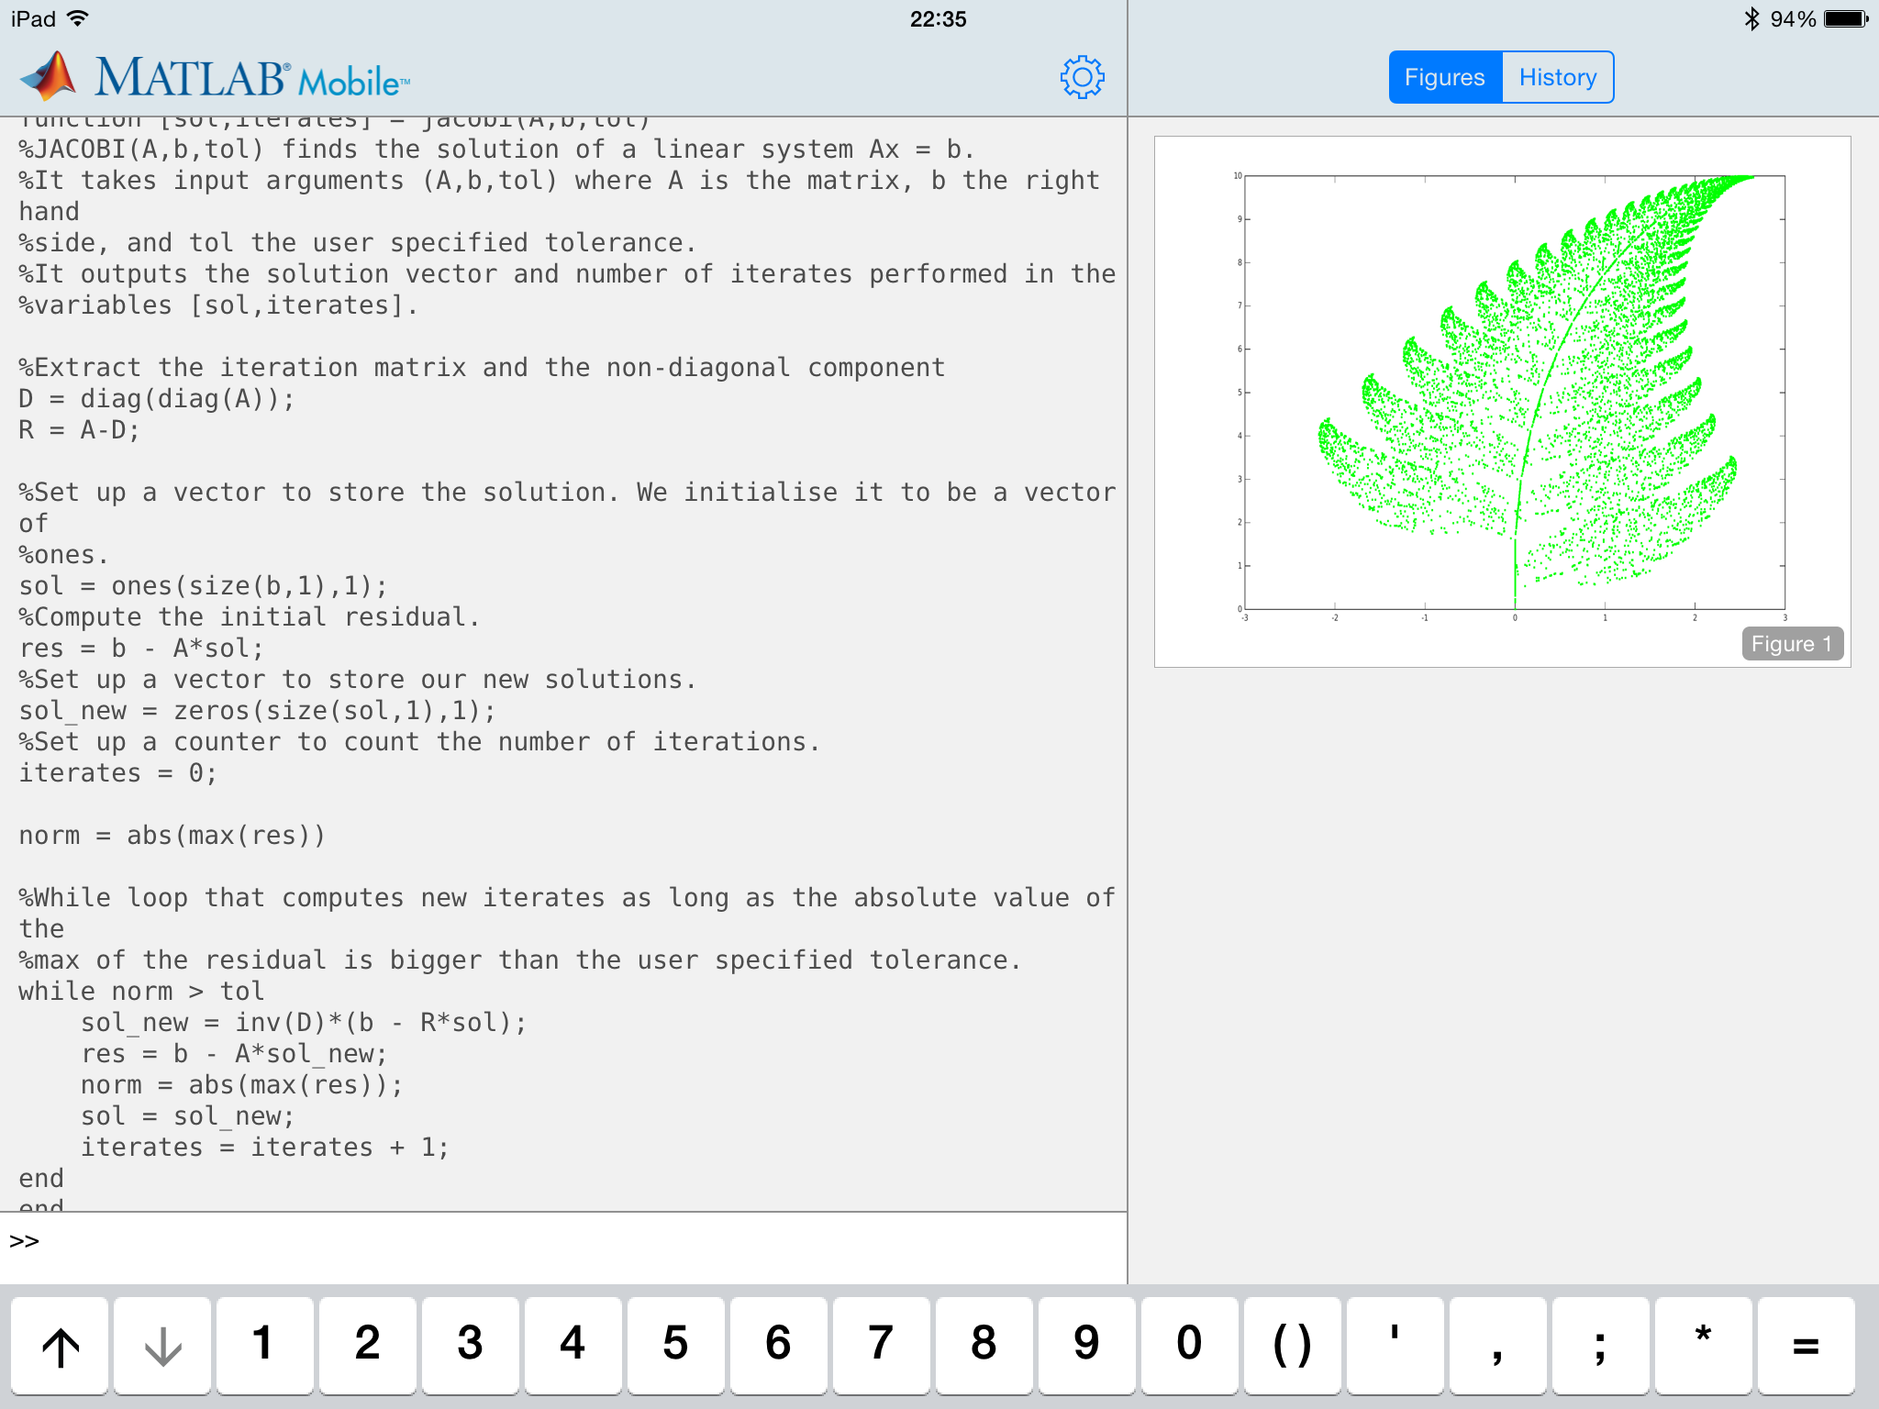Switch to the Figures tab
The image size is (1879, 1409).
click(x=1445, y=77)
